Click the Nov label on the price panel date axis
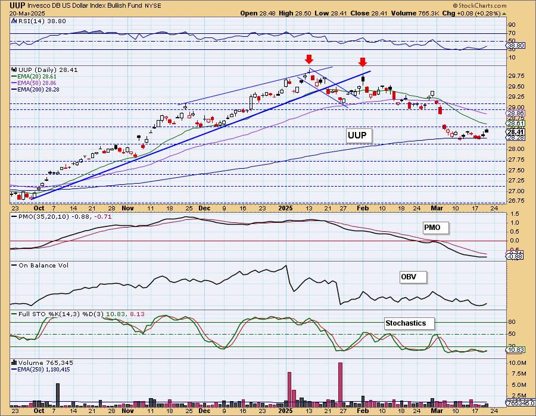This screenshot has width=536, height=416. (127, 209)
